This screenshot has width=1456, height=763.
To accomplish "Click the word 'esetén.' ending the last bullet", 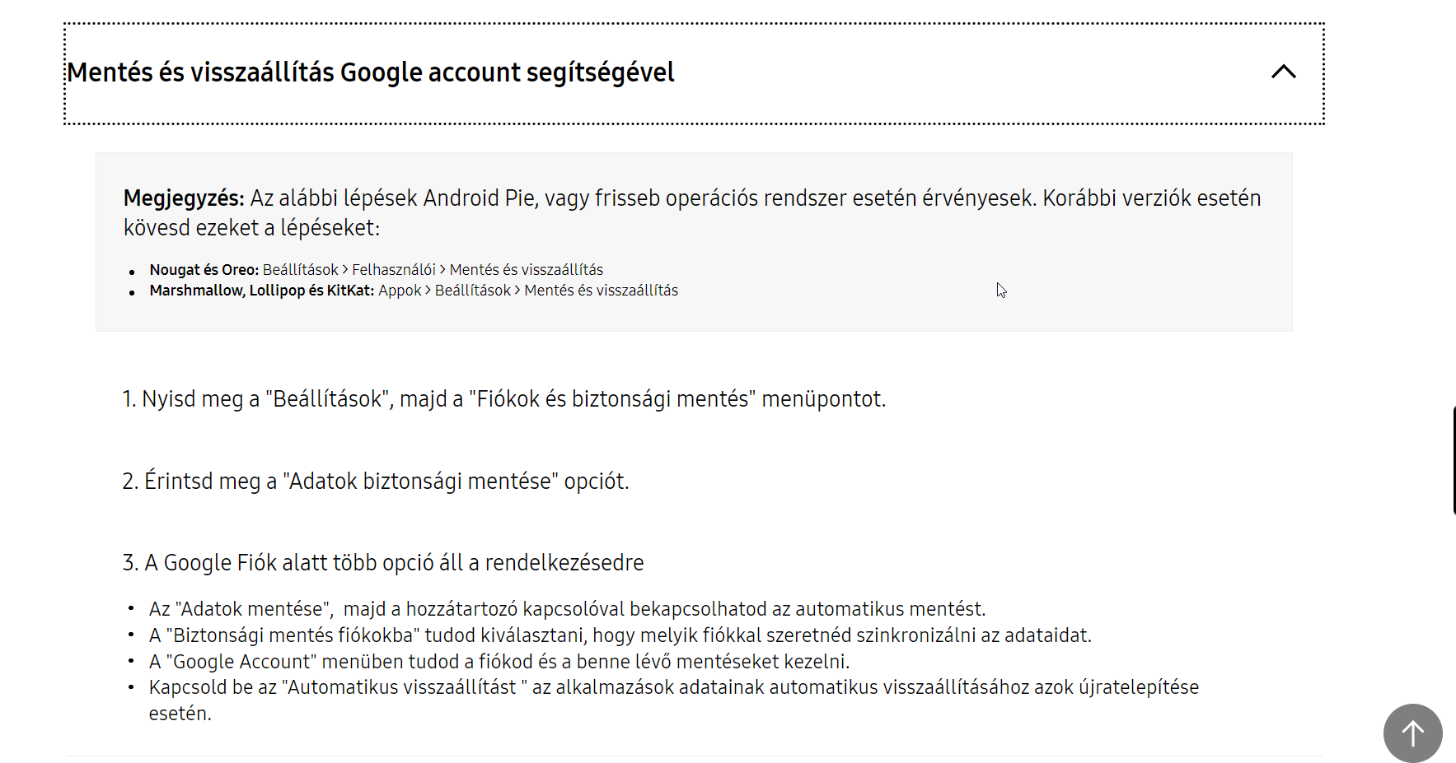I will point(180,714).
